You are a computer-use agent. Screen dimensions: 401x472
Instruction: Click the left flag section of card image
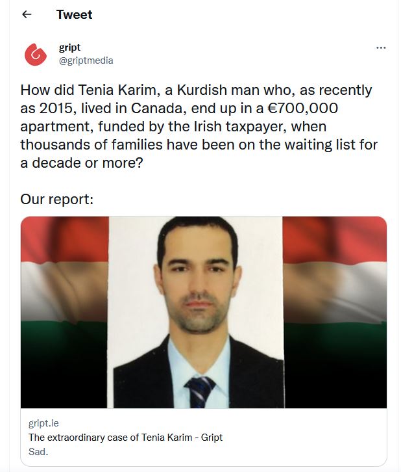click(64, 312)
